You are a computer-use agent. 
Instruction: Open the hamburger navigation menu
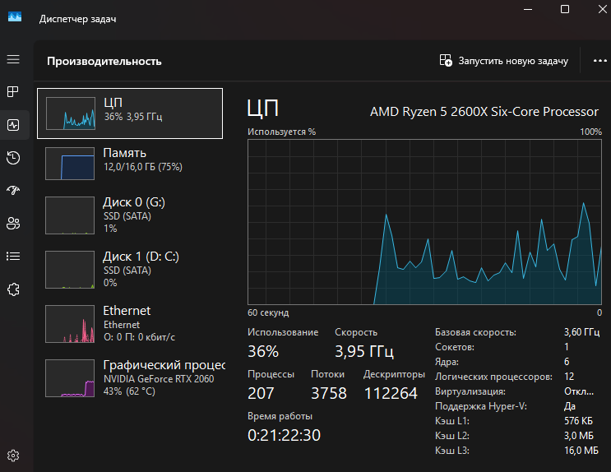[x=13, y=60]
